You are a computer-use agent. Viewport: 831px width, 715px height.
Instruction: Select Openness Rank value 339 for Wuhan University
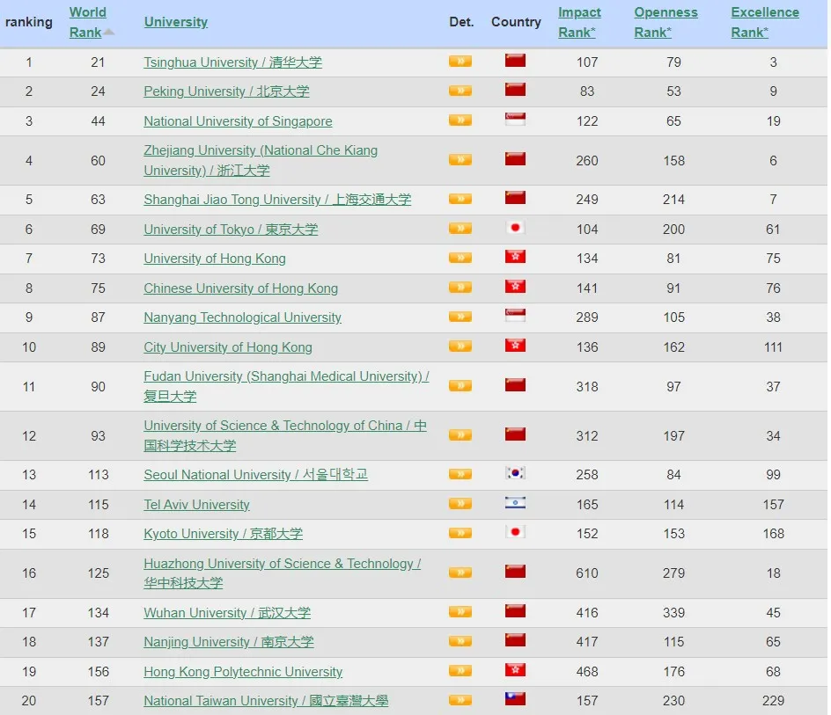click(x=673, y=613)
